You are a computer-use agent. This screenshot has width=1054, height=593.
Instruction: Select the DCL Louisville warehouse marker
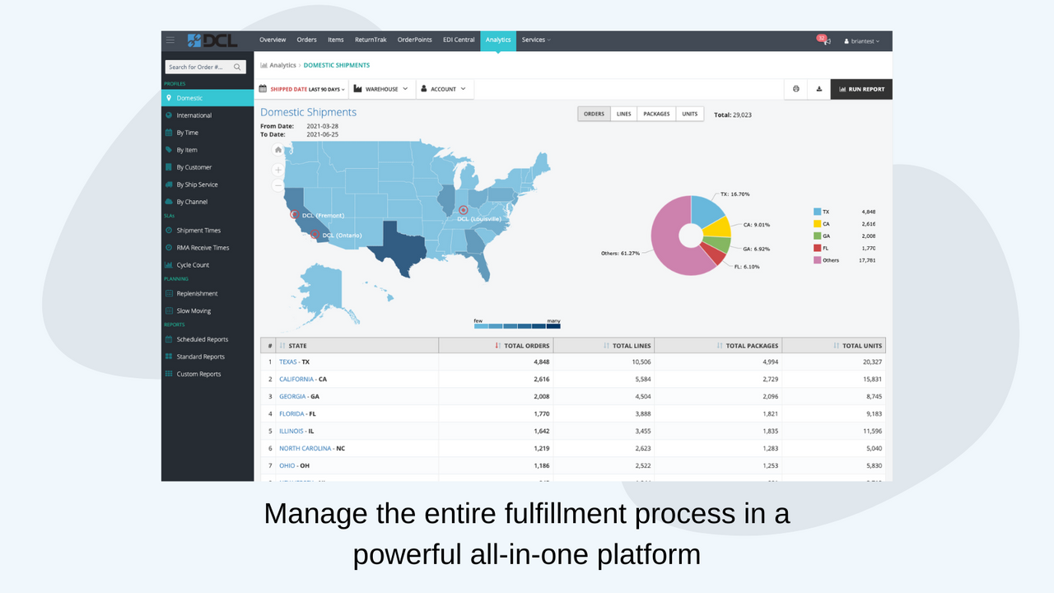click(x=464, y=210)
